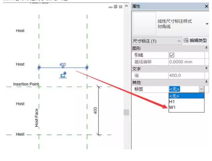Open the type selector dropdown 线性尺寸标注样式
The width and height of the screenshot is (212, 161).
pyautogui.click(x=207, y=24)
